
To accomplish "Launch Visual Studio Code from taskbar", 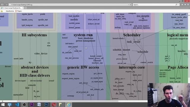I will tap(17, 104).
